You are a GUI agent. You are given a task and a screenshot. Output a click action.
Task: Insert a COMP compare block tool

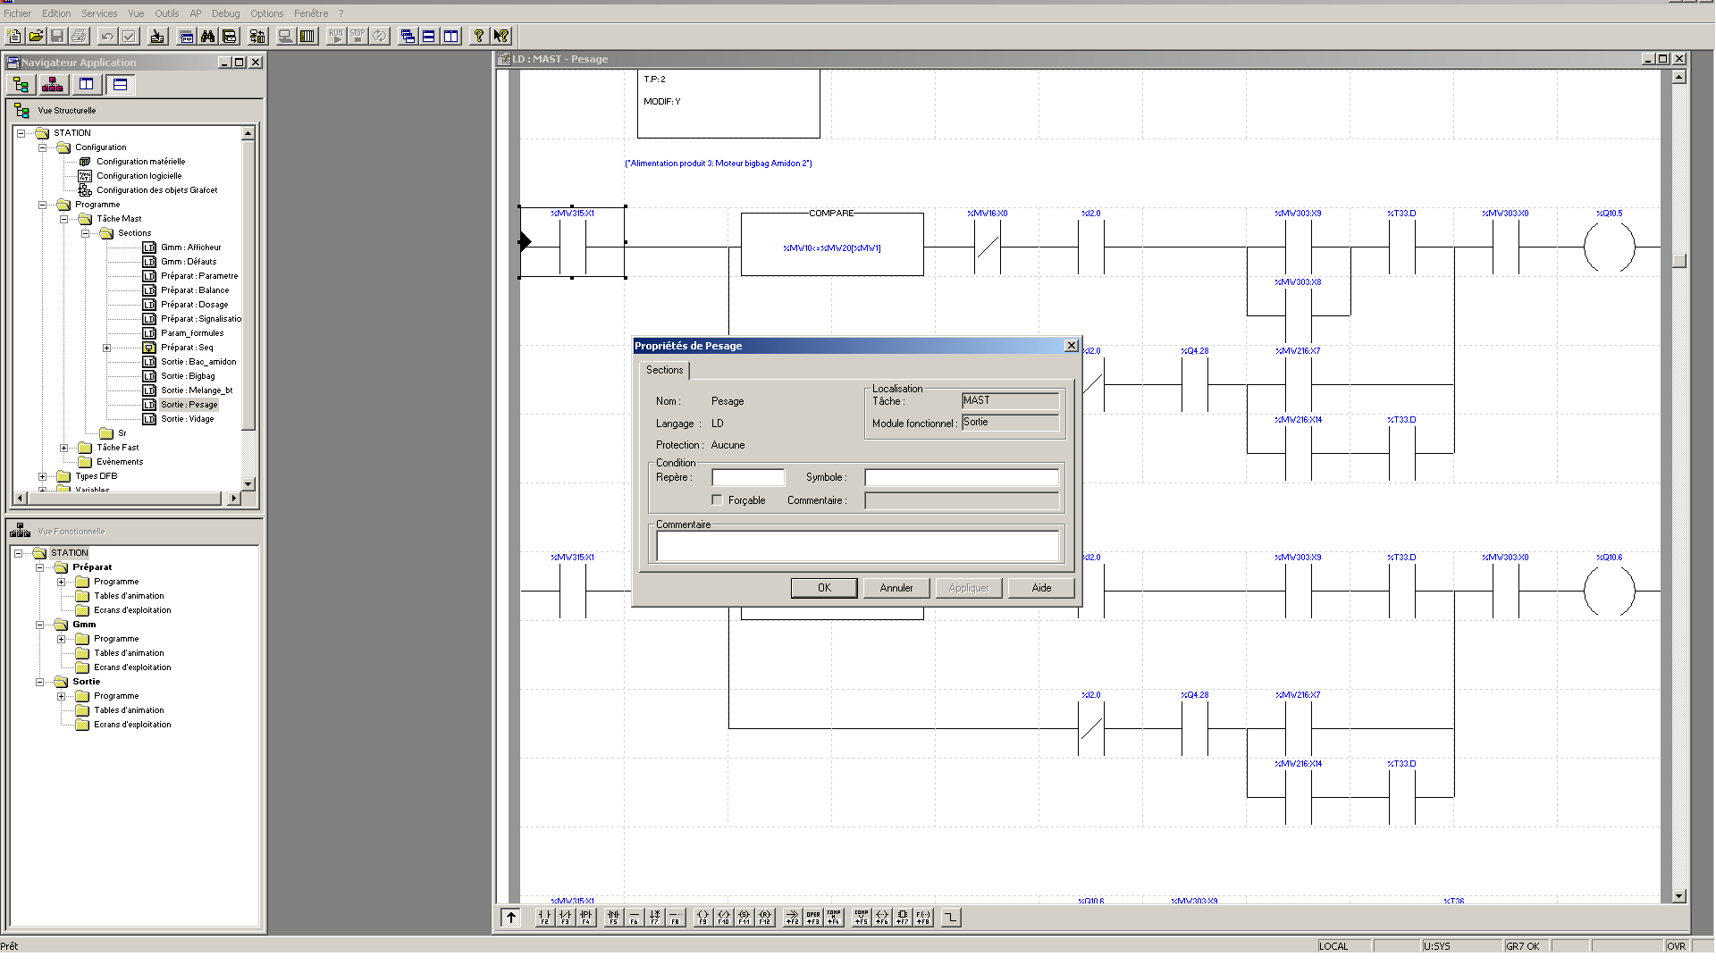(834, 917)
